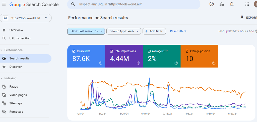This screenshot has width=257, height=122.
Task: Click the help icon on Average position card
Action: 214,63
